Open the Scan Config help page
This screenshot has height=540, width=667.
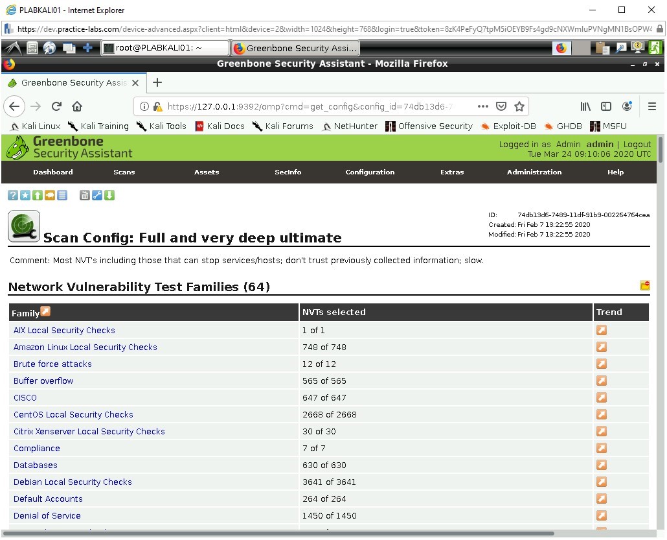(x=12, y=195)
